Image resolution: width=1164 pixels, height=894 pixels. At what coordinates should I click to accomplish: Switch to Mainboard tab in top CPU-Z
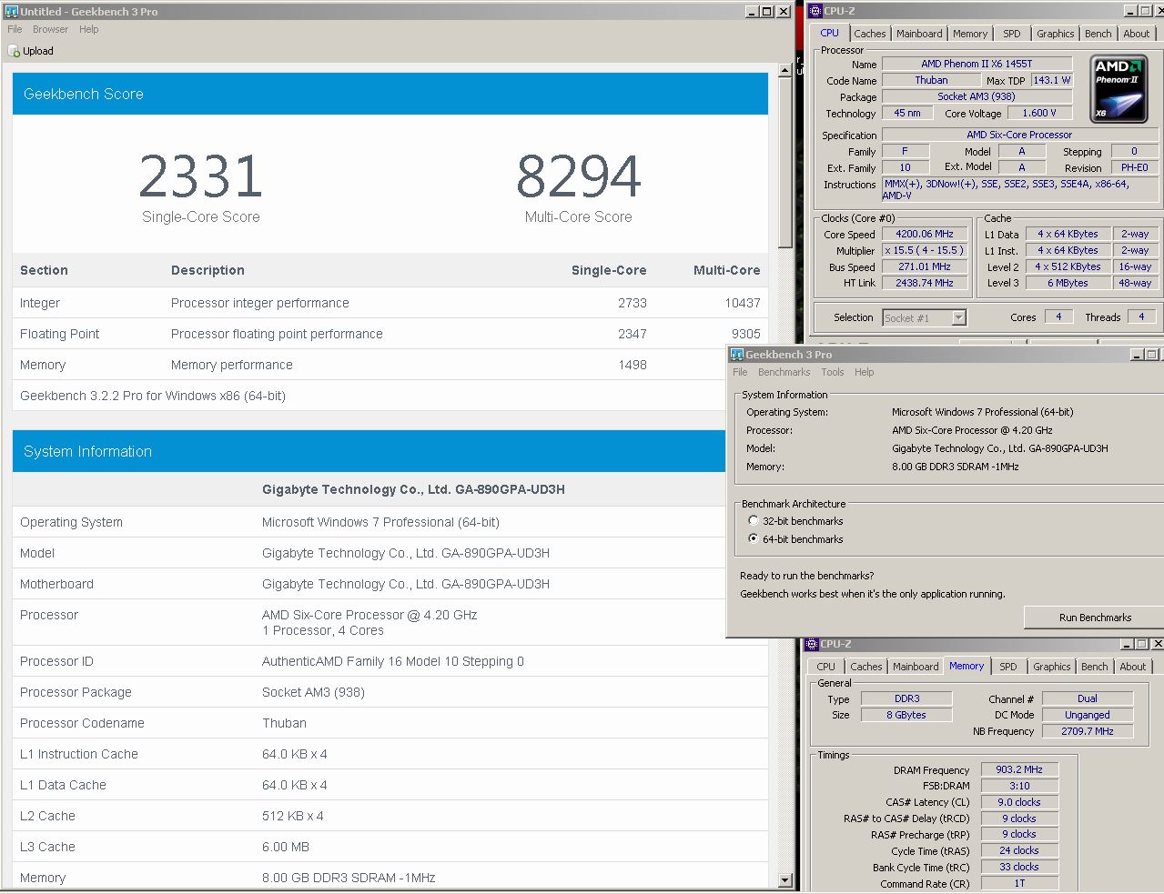point(919,34)
